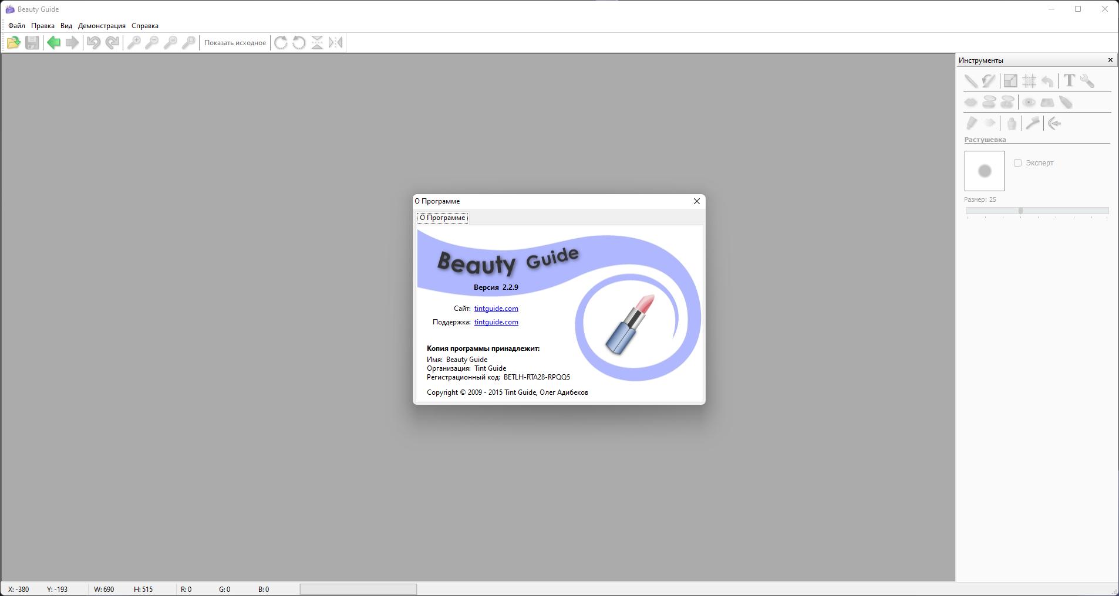
Task: Click the green back arrow icon
Action: click(x=53, y=42)
